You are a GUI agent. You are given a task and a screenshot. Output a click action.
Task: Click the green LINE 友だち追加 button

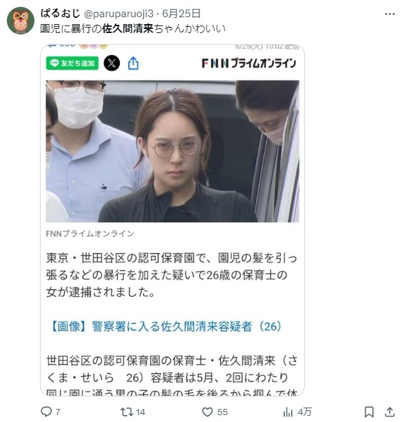[72, 63]
